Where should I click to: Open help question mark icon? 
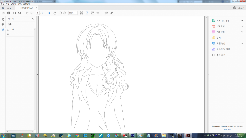[234, 8]
